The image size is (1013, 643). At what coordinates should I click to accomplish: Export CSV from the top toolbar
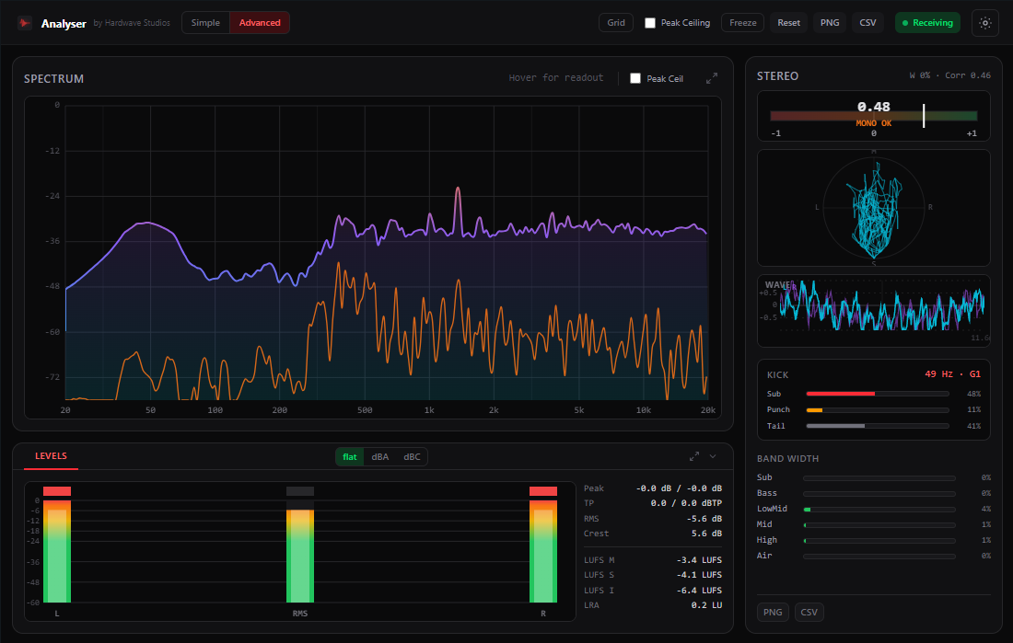pyautogui.click(x=867, y=23)
